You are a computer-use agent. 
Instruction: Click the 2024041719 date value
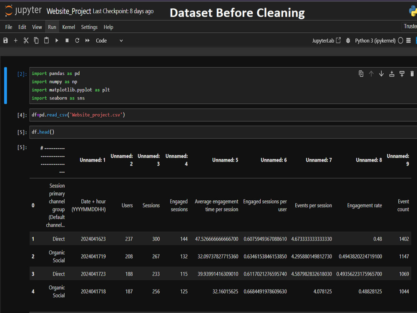coord(93,256)
